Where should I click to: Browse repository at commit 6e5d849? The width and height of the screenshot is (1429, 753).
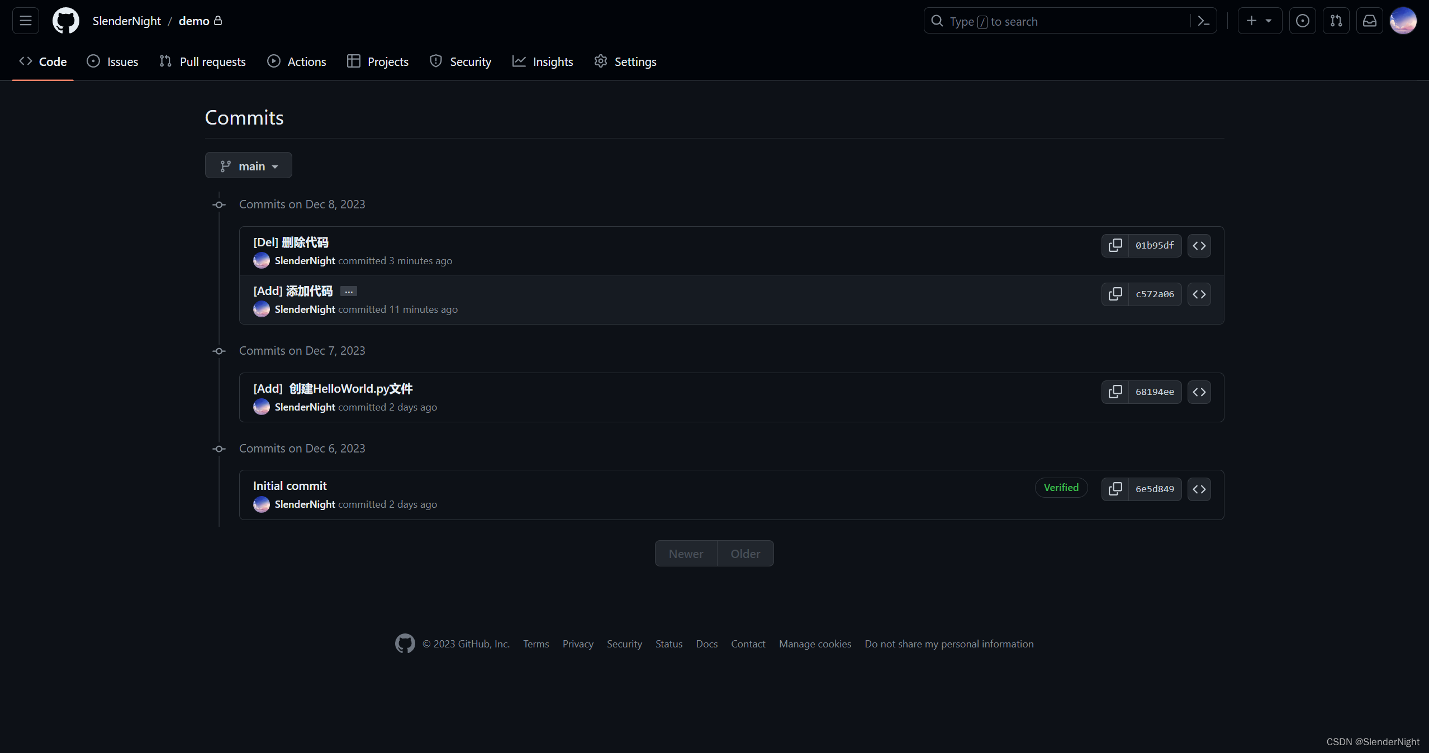[x=1199, y=489]
